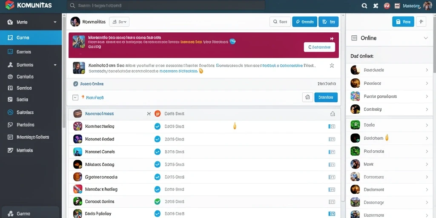
Task: Click the blue Vene button in right panel
Action: coord(403,21)
